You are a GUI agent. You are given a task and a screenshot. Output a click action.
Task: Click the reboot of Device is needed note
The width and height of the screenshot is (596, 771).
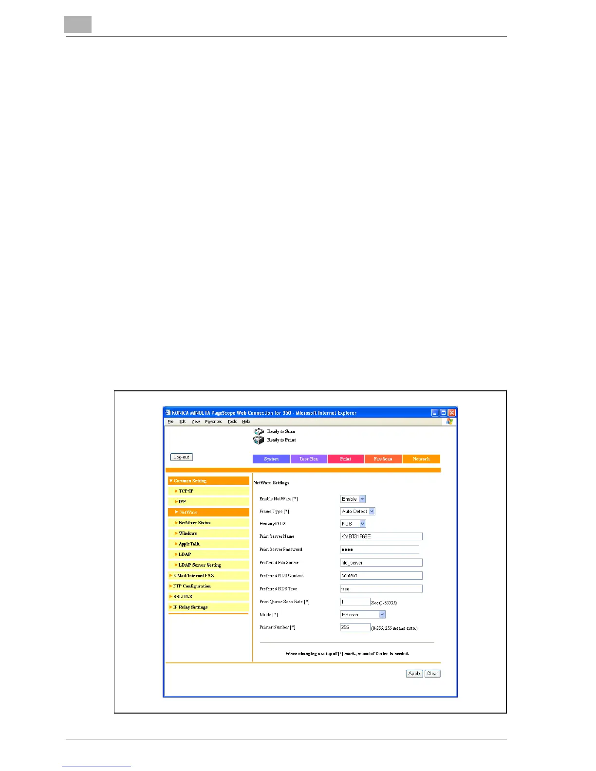point(347,654)
